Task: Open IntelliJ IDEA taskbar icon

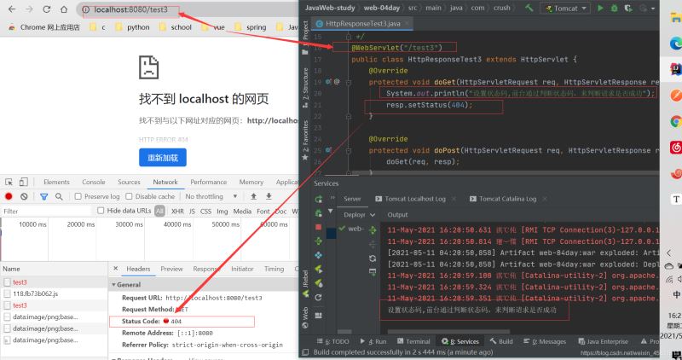Action: coord(675,69)
